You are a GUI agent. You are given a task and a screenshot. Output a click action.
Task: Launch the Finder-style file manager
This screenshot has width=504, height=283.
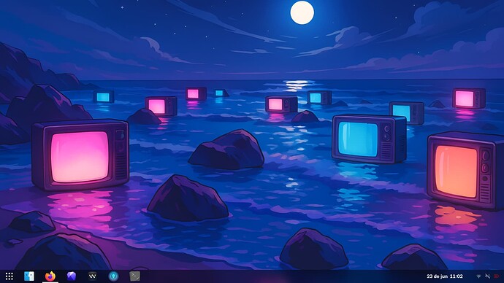(x=29, y=276)
